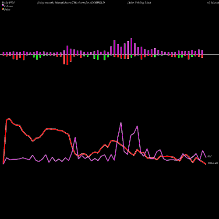Click the Price legend swatch
The height and width of the screenshot is (219, 219).
pyautogui.click(x=3, y=9)
